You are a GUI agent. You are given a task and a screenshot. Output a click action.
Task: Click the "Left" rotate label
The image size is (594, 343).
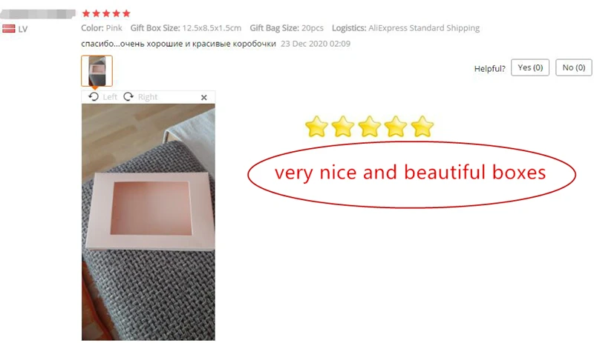point(110,97)
